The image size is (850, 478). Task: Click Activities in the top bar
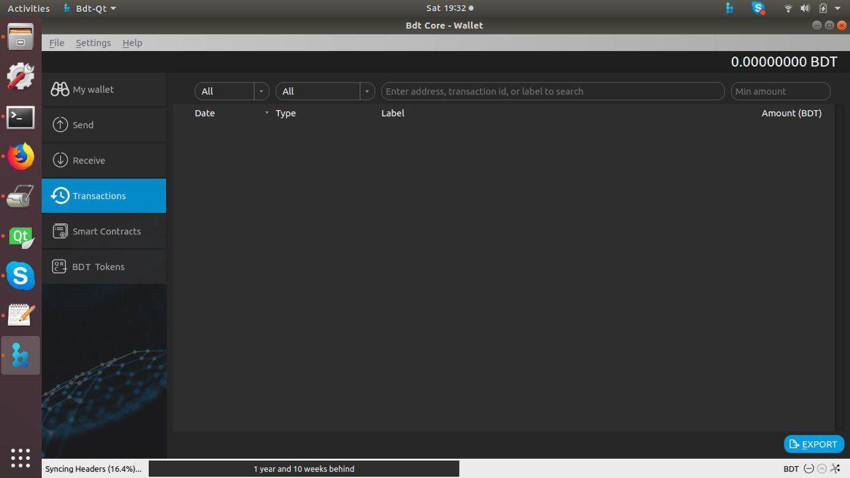pyautogui.click(x=29, y=9)
